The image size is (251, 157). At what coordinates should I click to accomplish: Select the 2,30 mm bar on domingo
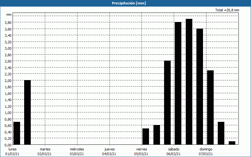pyautogui.click(x=210, y=107)
